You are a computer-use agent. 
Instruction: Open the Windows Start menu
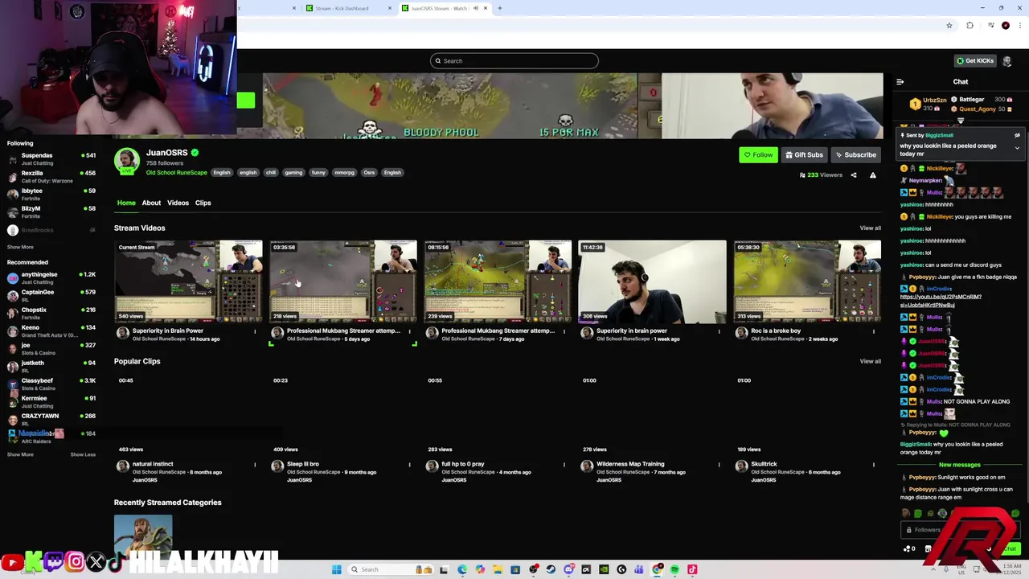[x=336, y=569]
